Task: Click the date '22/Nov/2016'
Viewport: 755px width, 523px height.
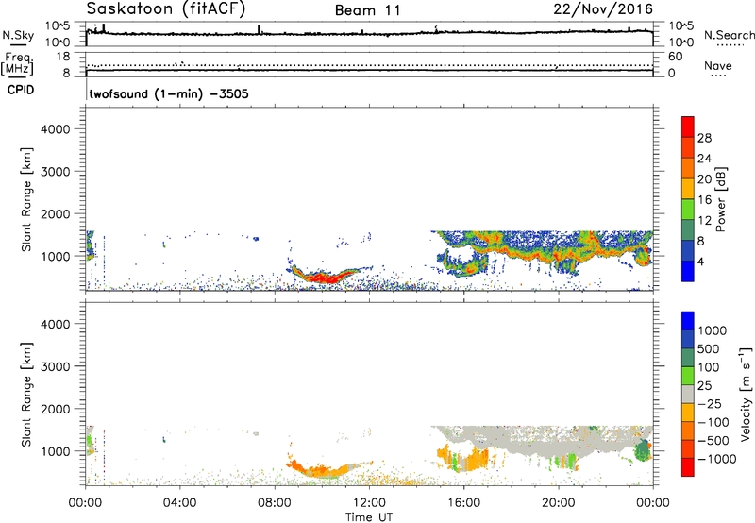Action: [x=603, y=8]
